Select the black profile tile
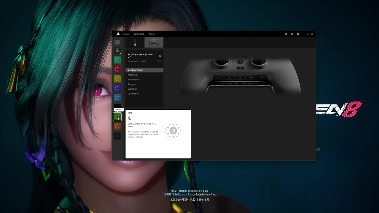 tap(117, 106)
